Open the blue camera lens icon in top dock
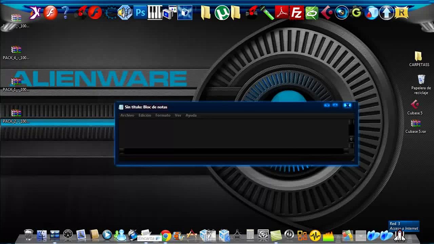Screen dimensions: 434x244 click(x=341, y=13)
